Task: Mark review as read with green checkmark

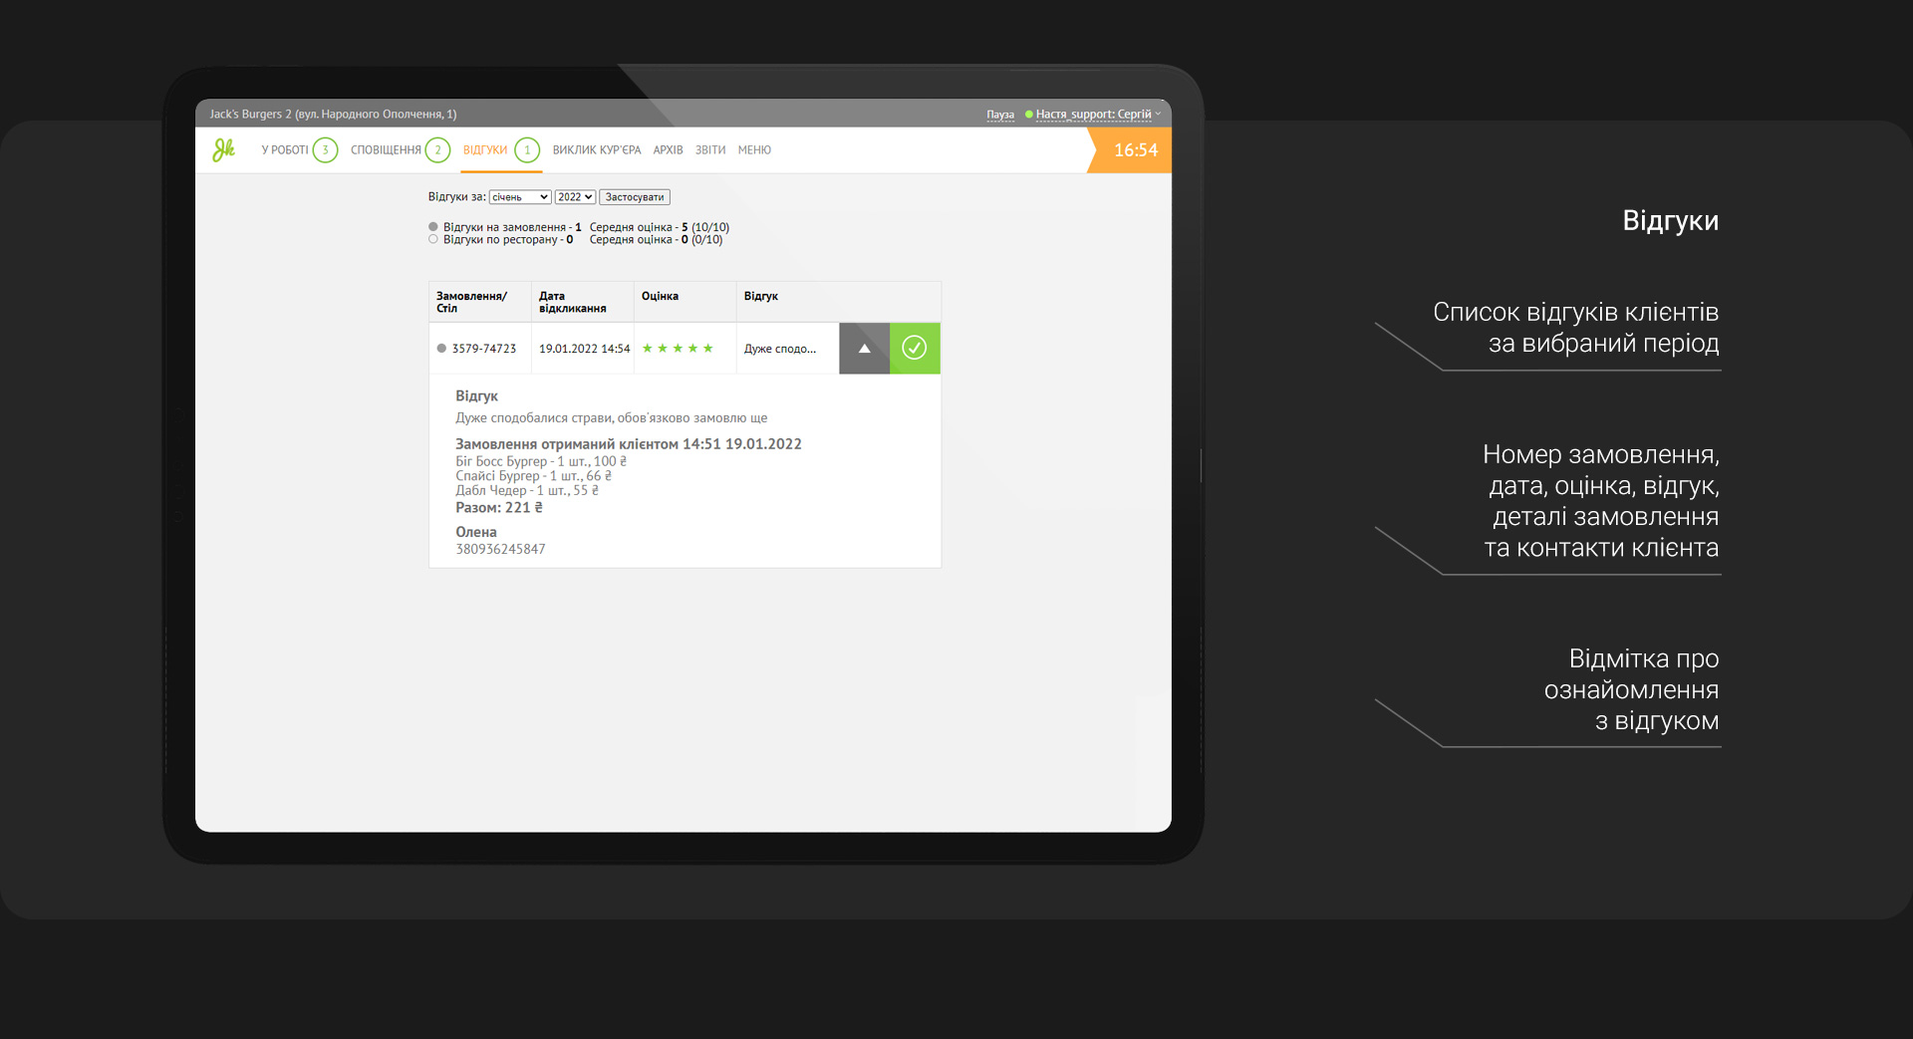Action: [915, 348]
